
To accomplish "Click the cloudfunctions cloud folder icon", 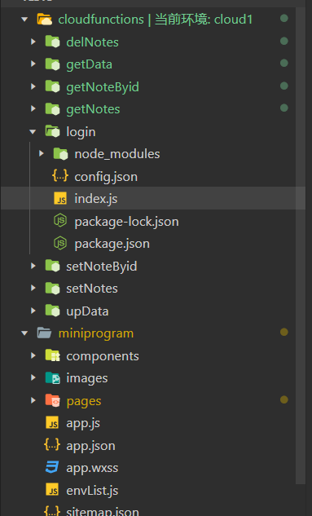I will point(44,20).
